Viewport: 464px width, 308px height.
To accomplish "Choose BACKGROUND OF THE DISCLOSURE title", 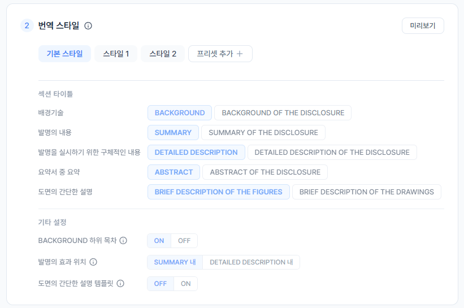I will [283, 112].
